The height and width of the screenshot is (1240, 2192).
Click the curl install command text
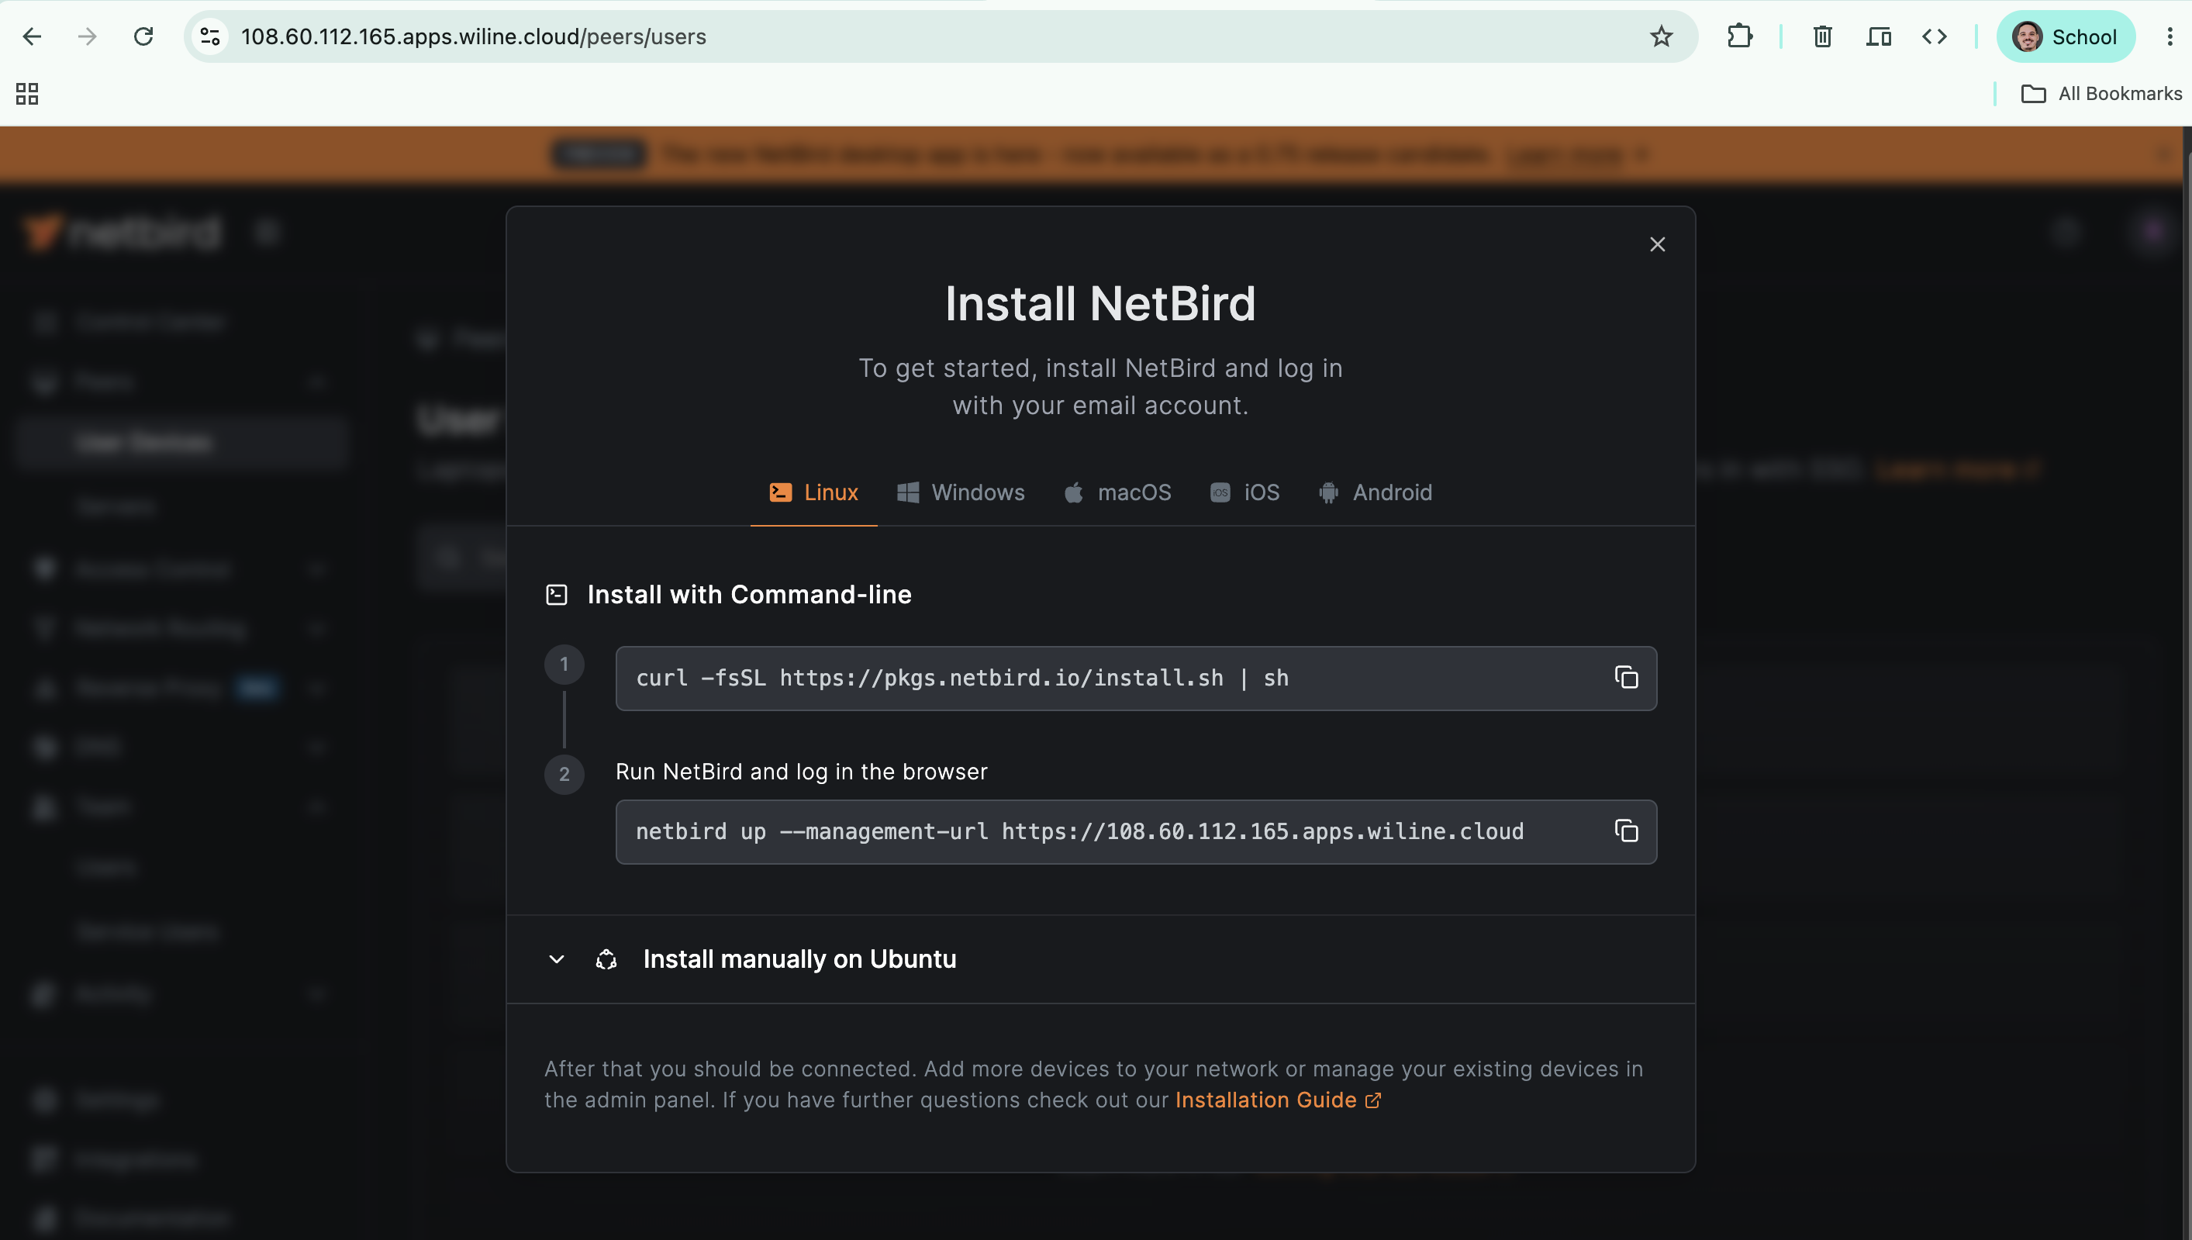962,678
